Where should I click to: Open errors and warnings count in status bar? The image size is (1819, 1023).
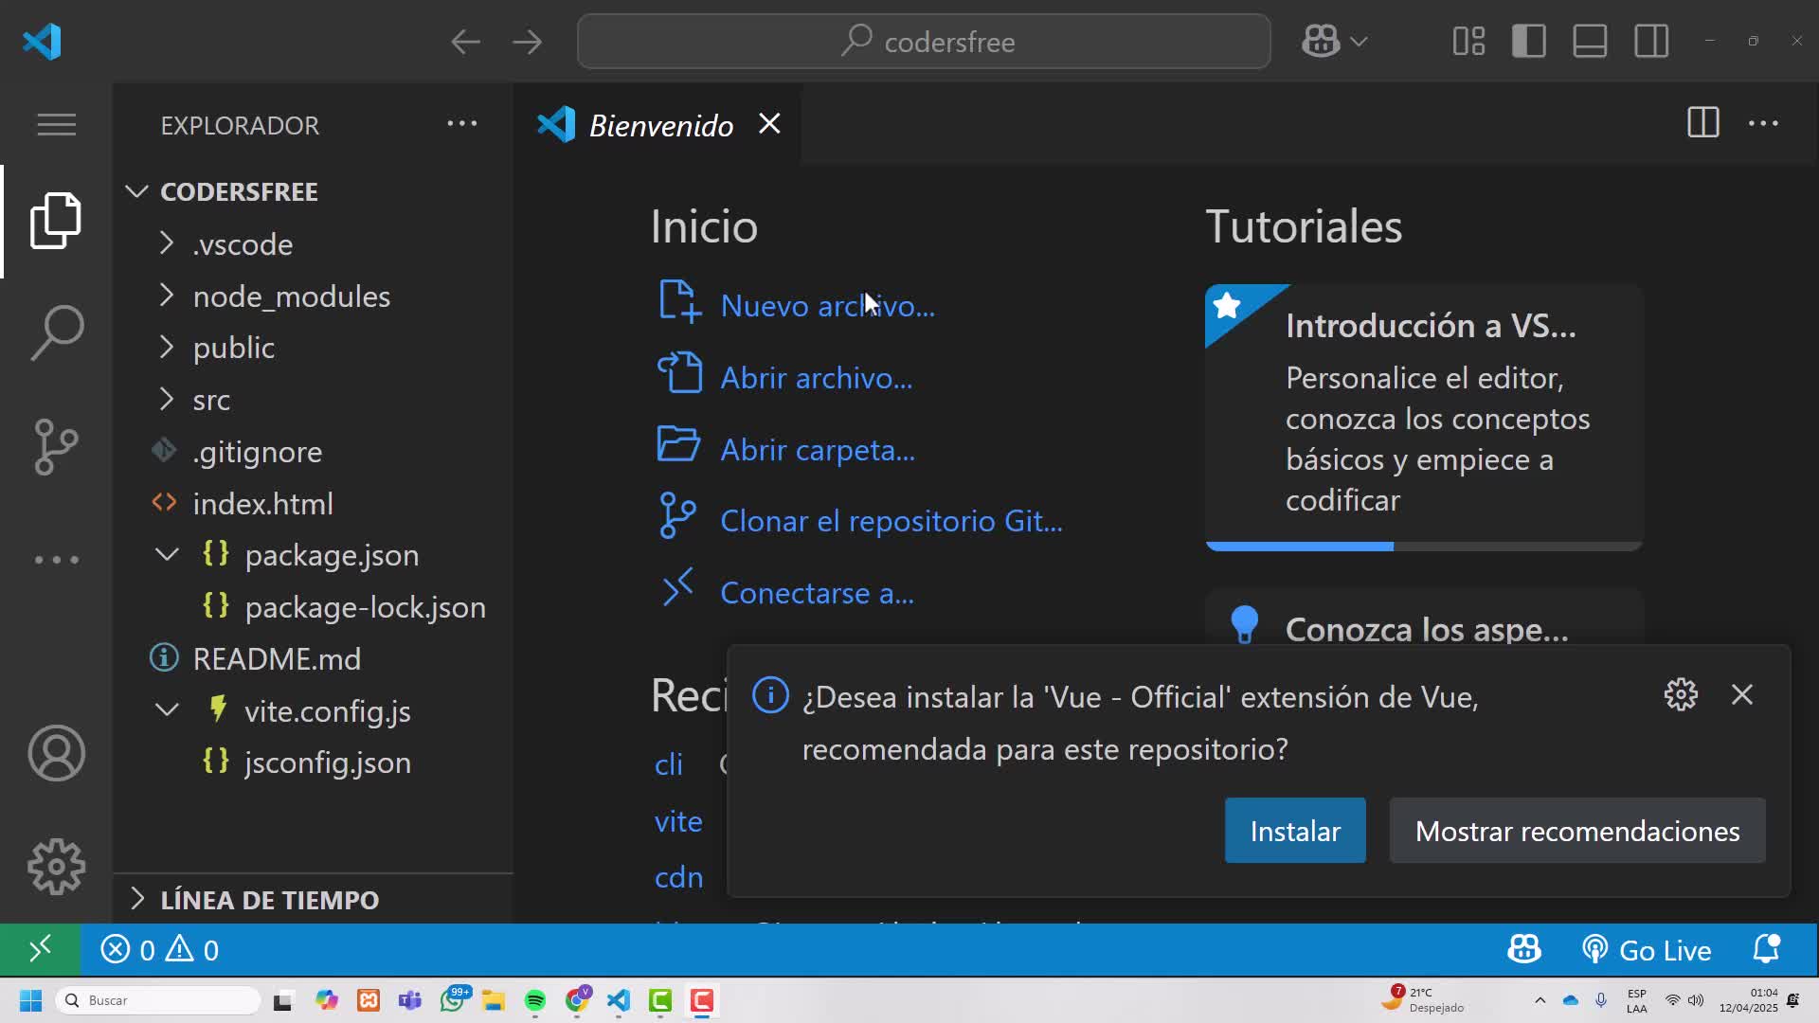pyautogui.click(x=160, y=950)
